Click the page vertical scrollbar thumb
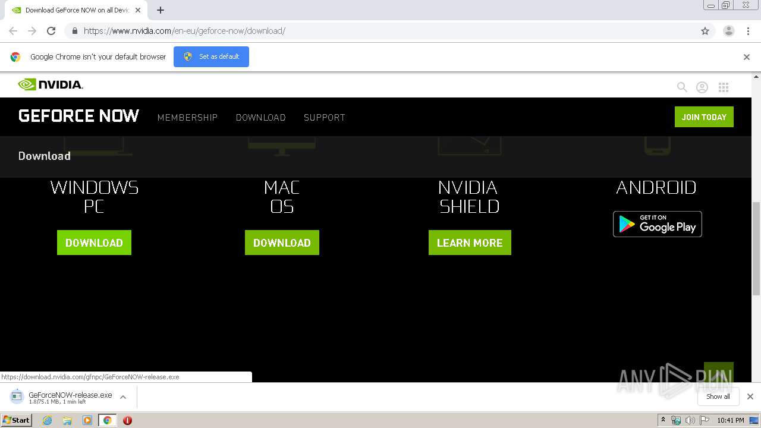Image resolution: width=761 pixels, height=428 pixels. click(756, 248)
